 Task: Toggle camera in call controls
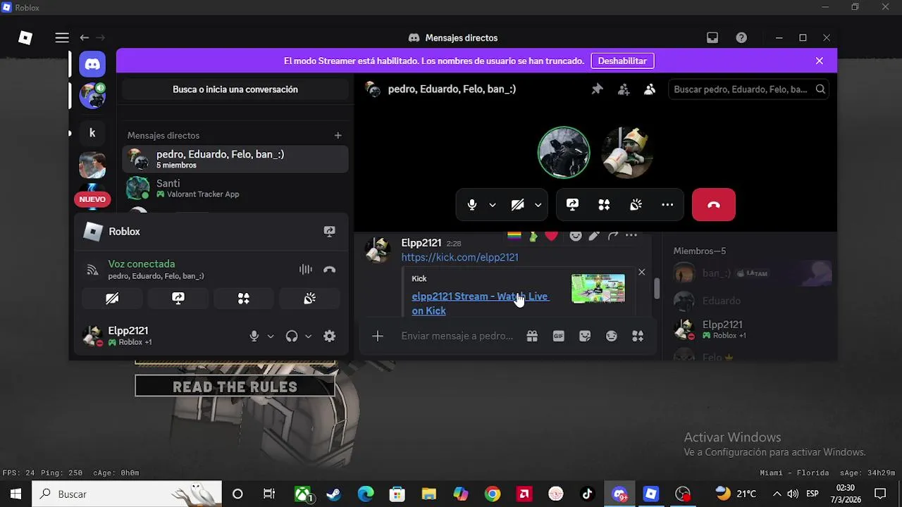(x=517, y=205)
